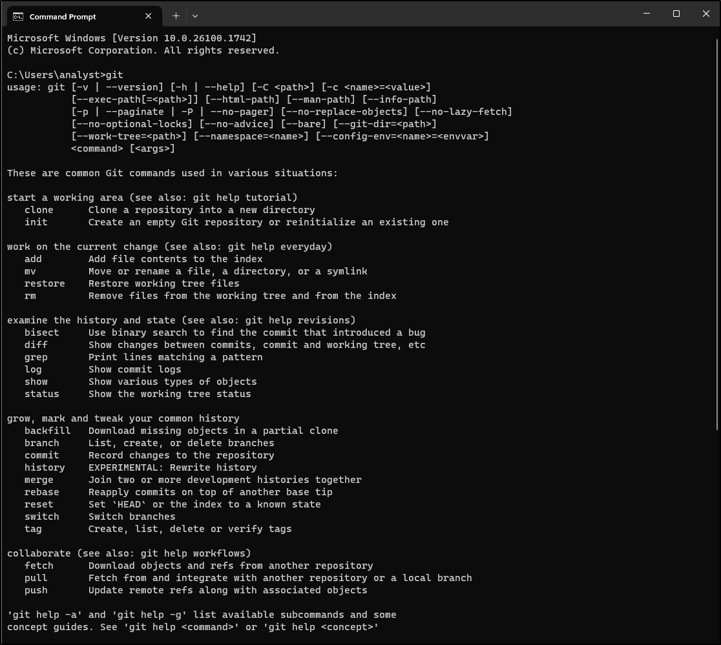
Task: Click the 'restore' command row
Action: coord(132,283)
